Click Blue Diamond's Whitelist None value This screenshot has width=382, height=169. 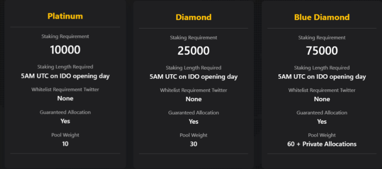click(x=322, y=99)
